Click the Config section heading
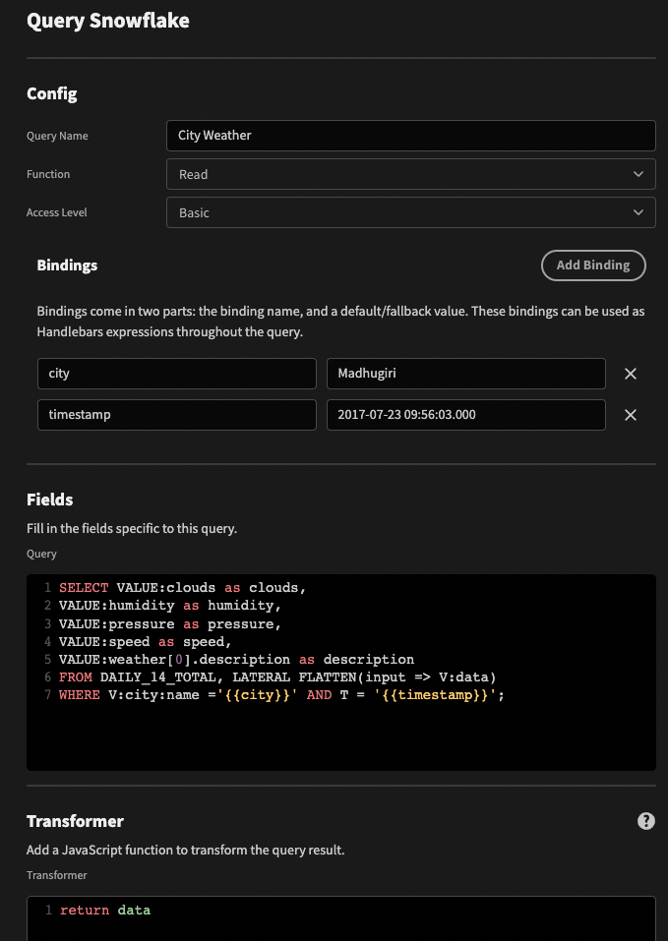This screenshot has width=668, height=941. [x=51, y=93]
